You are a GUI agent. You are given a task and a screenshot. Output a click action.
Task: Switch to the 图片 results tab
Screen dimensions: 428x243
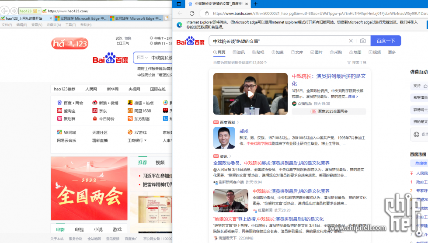pos(317,52)
